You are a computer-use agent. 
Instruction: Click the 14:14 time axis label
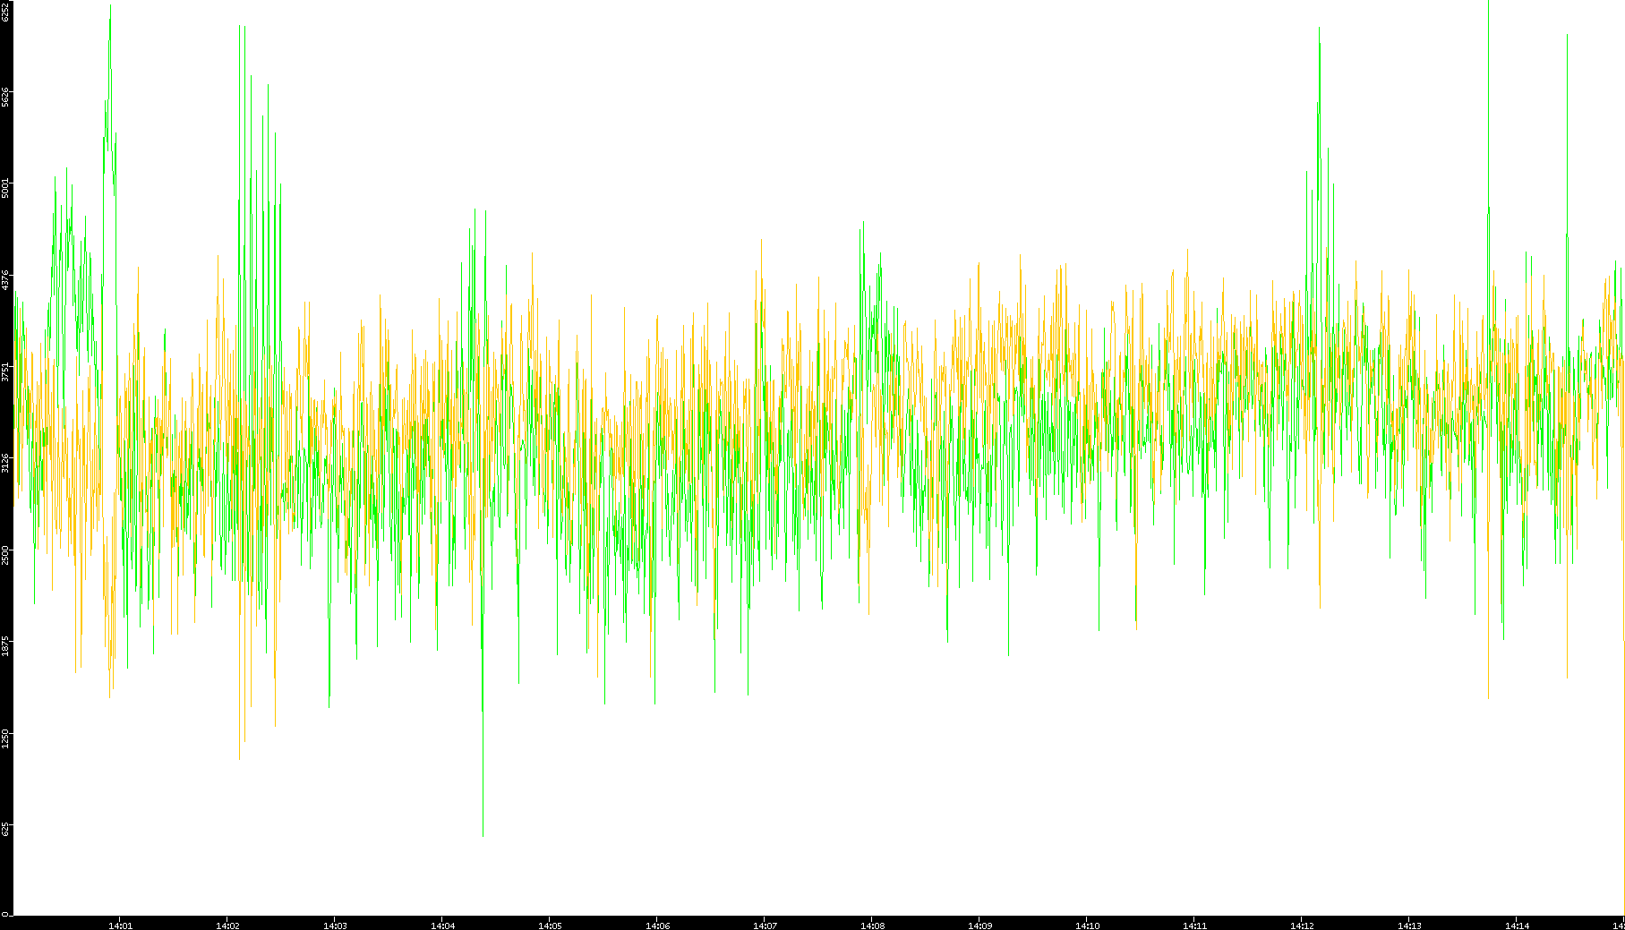(1517, 926)
